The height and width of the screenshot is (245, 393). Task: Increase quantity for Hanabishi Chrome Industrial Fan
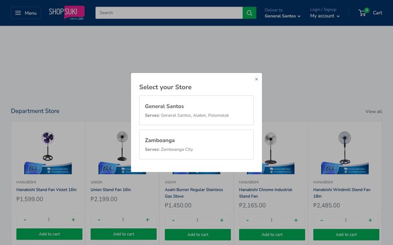(296, 220)
